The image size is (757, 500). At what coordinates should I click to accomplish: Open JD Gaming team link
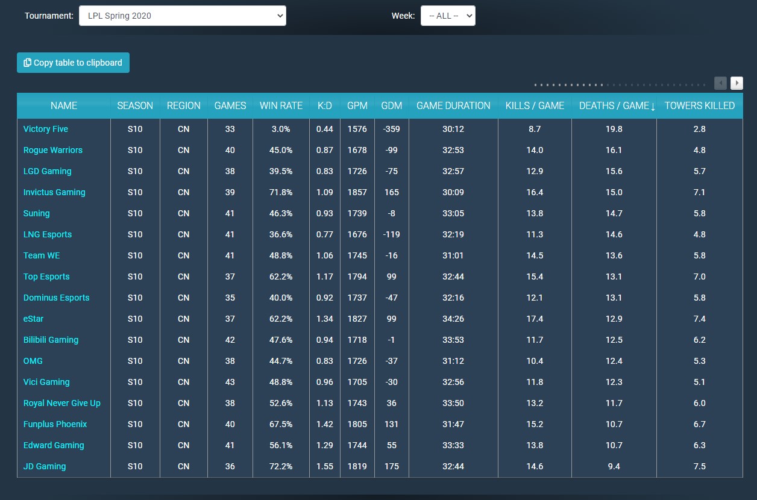45,466
